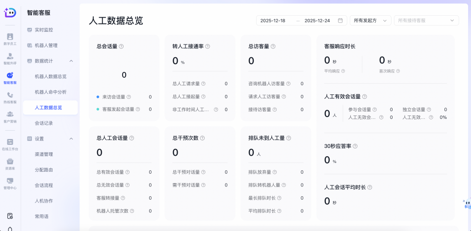Viewport: 471px width, 231px height.
Task: Select 机器人数据总览 in the sidebar
Action: pos(51,76)
